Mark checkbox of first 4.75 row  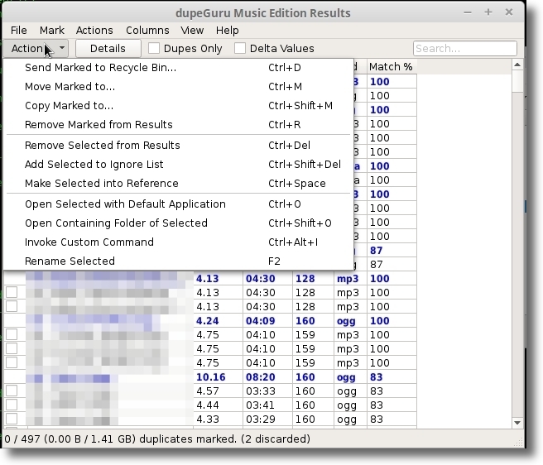[x=12, y=335]
